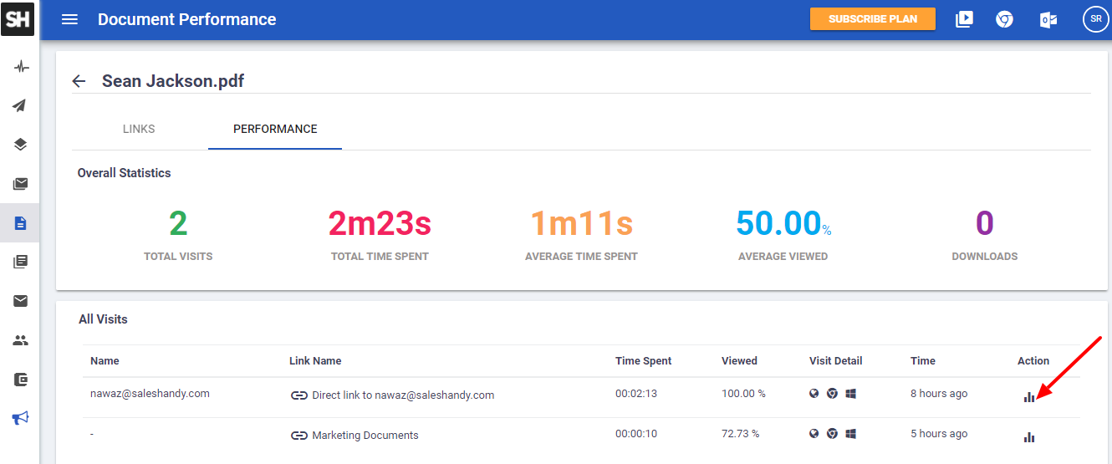
Task: Click the SUBSCRIBE PLAN button
Action: pyautogui.click(x=873, y=18)
